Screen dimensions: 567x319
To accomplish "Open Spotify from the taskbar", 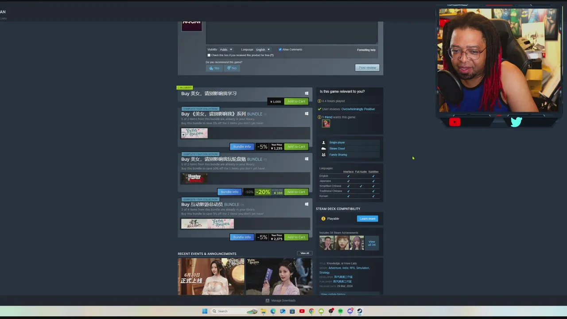I will point(340,311).
